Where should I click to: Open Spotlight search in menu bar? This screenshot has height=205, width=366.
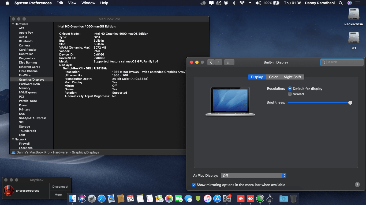click(x=341, y=3)
